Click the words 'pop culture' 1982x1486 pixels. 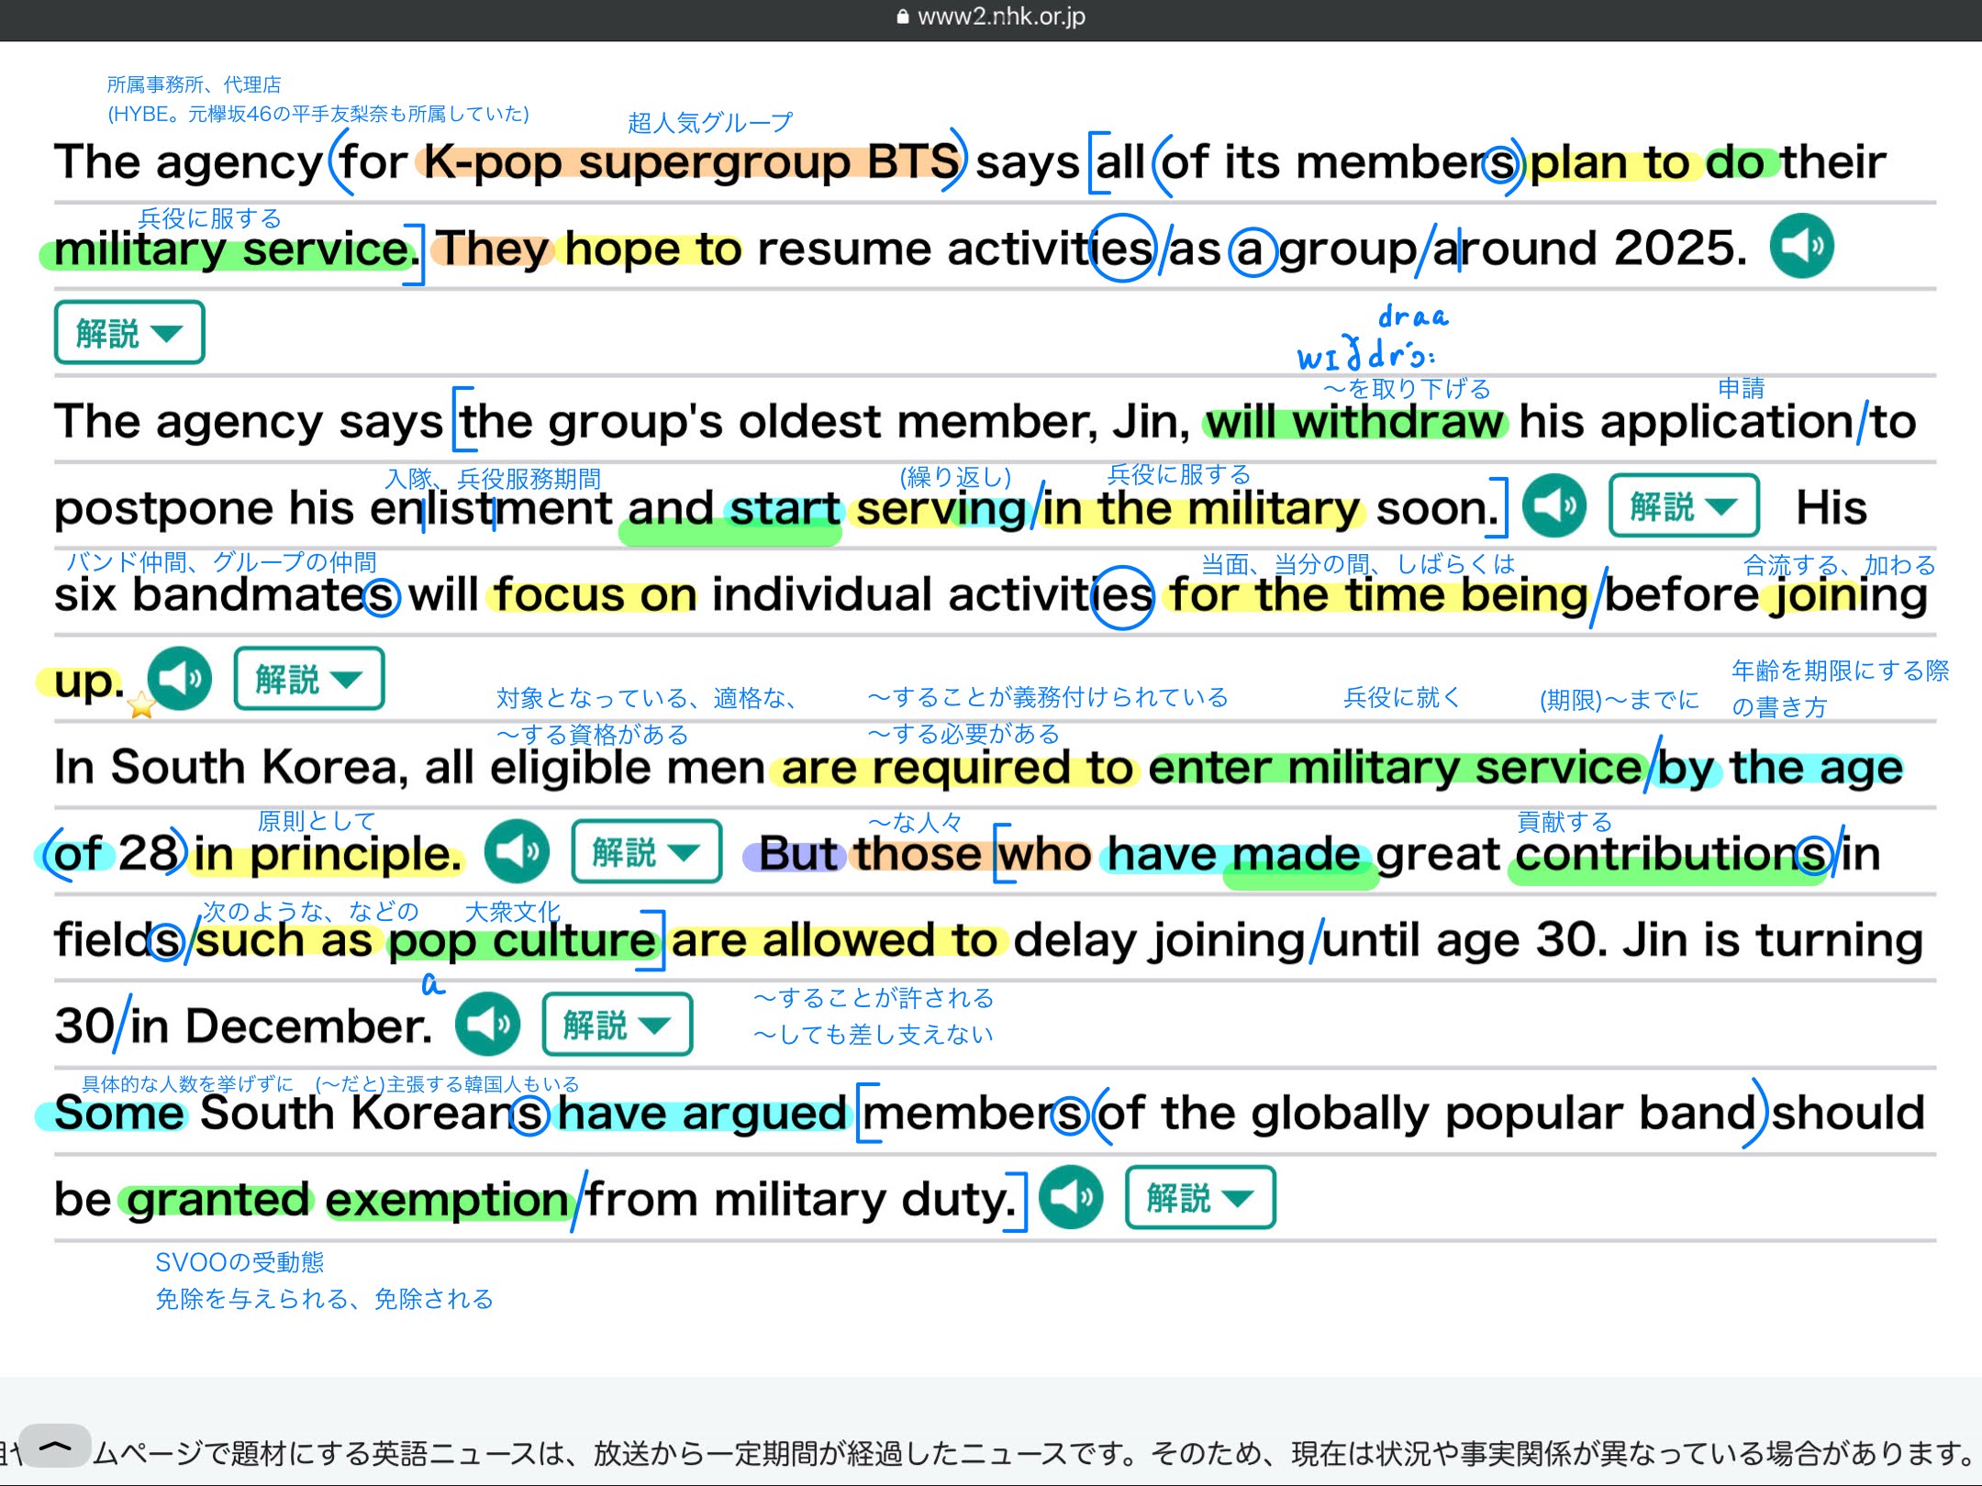(521, 941)
